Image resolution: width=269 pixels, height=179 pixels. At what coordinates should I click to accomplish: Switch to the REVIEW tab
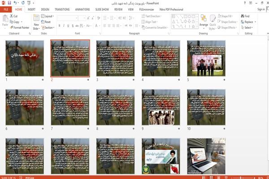(x=118, y=9)
